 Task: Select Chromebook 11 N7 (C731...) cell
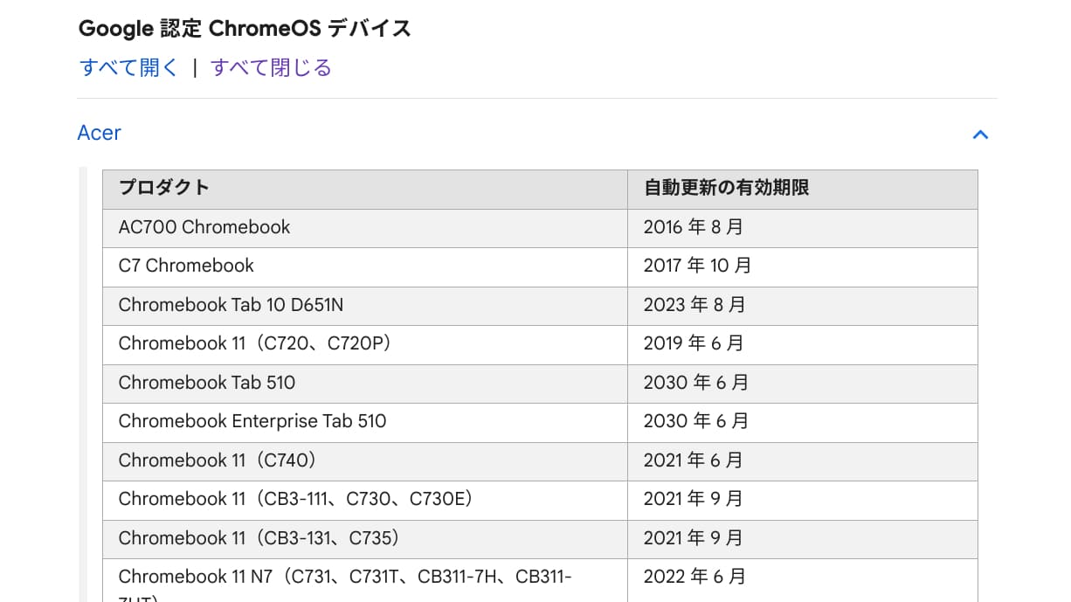click(x=365, y=580)
